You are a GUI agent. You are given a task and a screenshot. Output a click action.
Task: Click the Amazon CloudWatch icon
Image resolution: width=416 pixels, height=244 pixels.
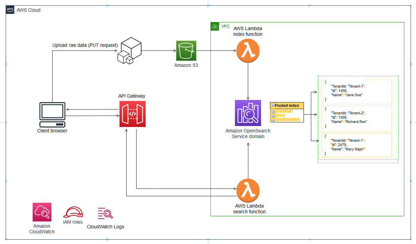pyautogui.click(x=41, y=212)
